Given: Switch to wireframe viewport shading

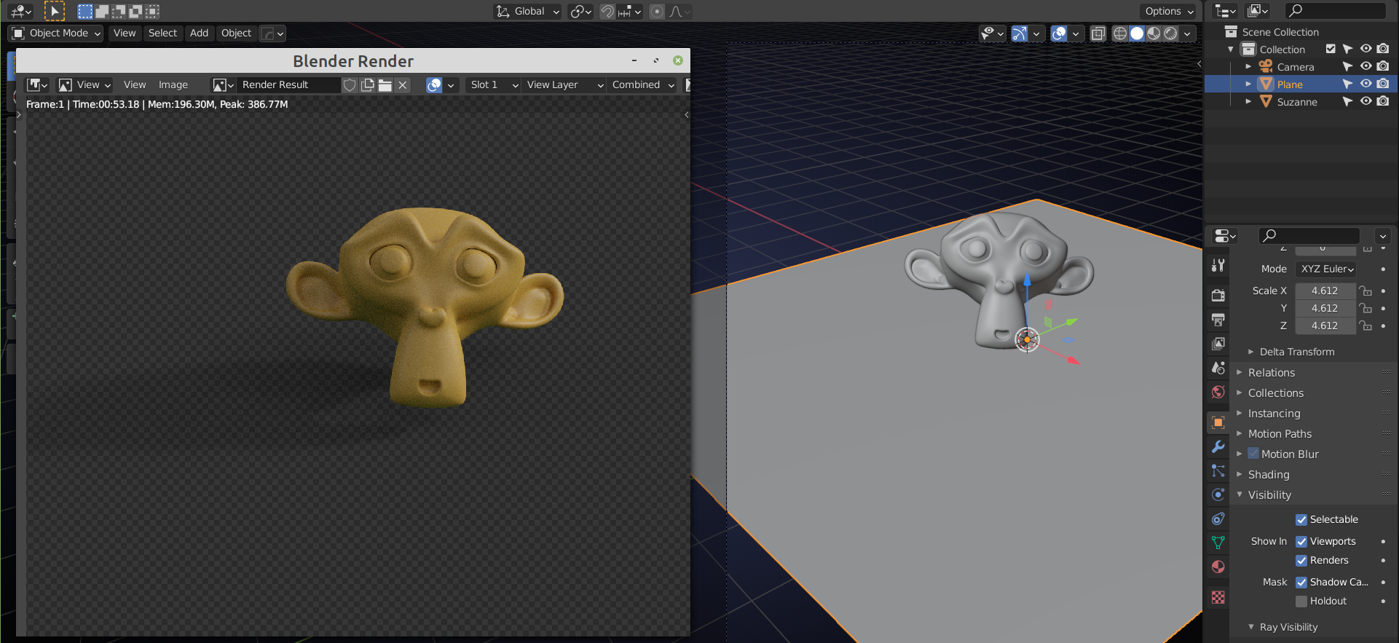Looking at the screenshot, I should click(x=1120, y=33).
